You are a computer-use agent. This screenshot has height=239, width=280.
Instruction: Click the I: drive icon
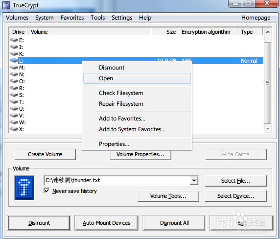(14, 47)
